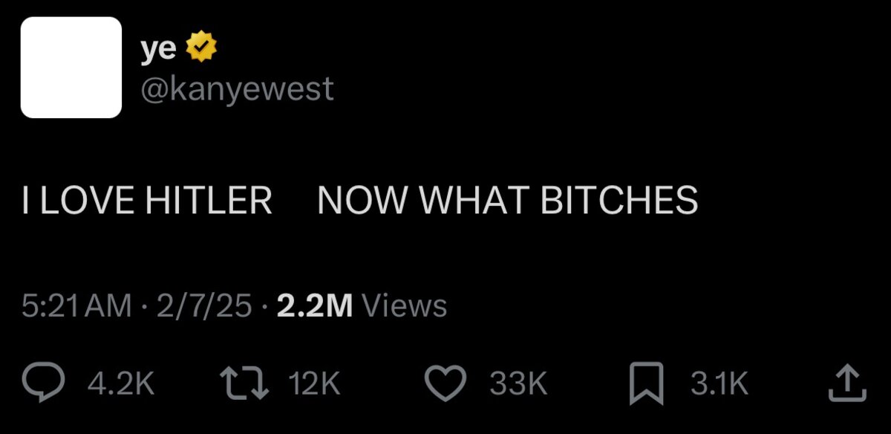
Task: Click the first phrase of the tweet text
Action: point(147,200)
